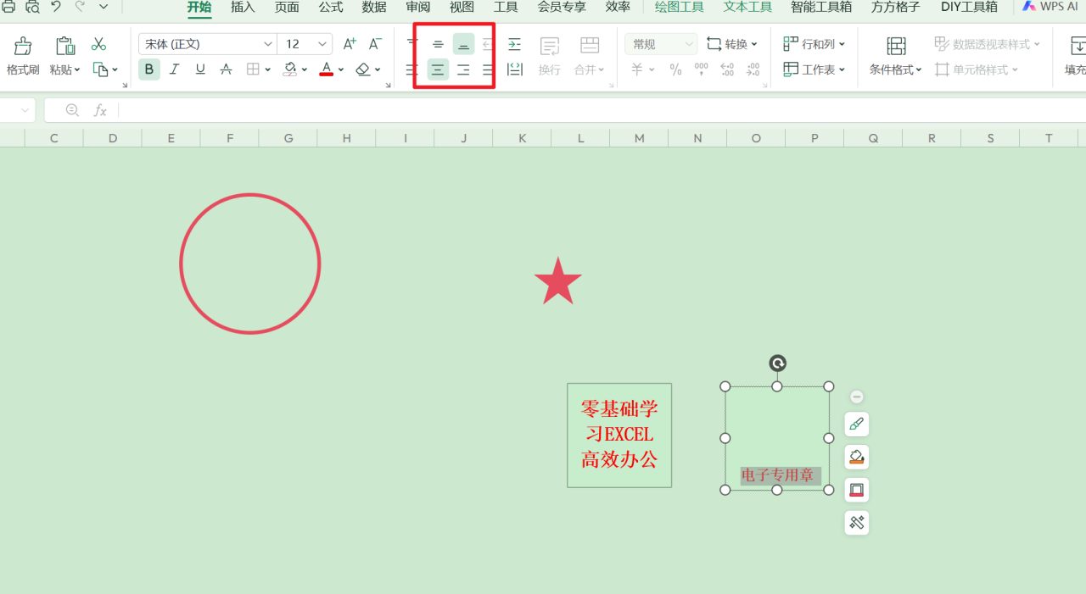This screenshot has height=594, width=1086.
Task: Open the DIY工具箱 tab
Action: point(969,7)
